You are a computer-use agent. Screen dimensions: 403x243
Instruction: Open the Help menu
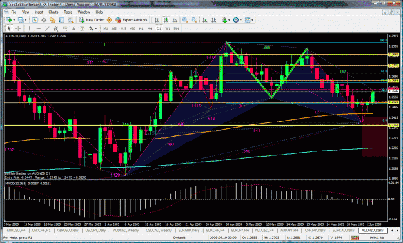coord(99,12)
